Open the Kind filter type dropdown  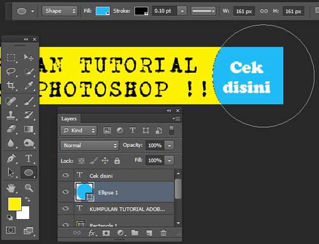(x=78, y=130)
